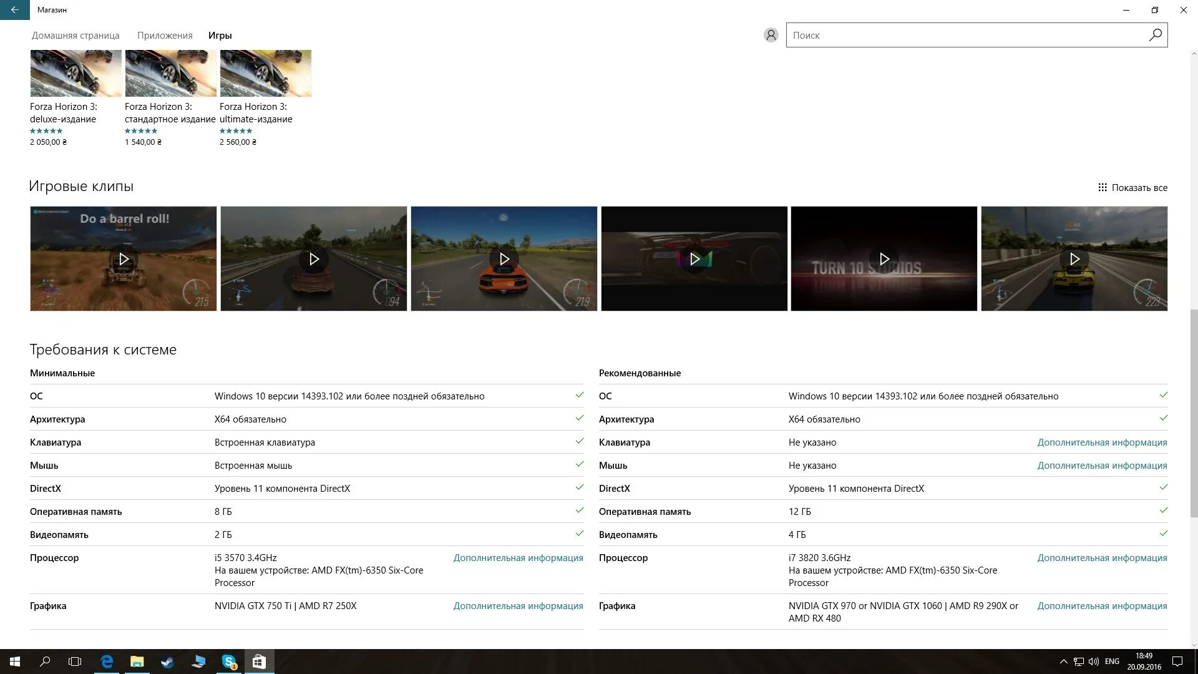Open more info for minimum Графика

[518, 606]
